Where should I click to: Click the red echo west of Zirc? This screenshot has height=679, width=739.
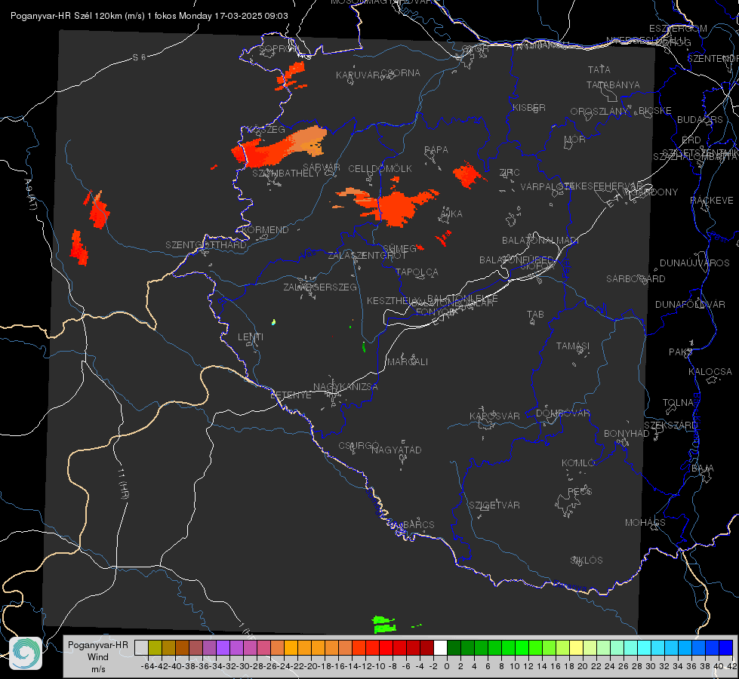point(468,174)
